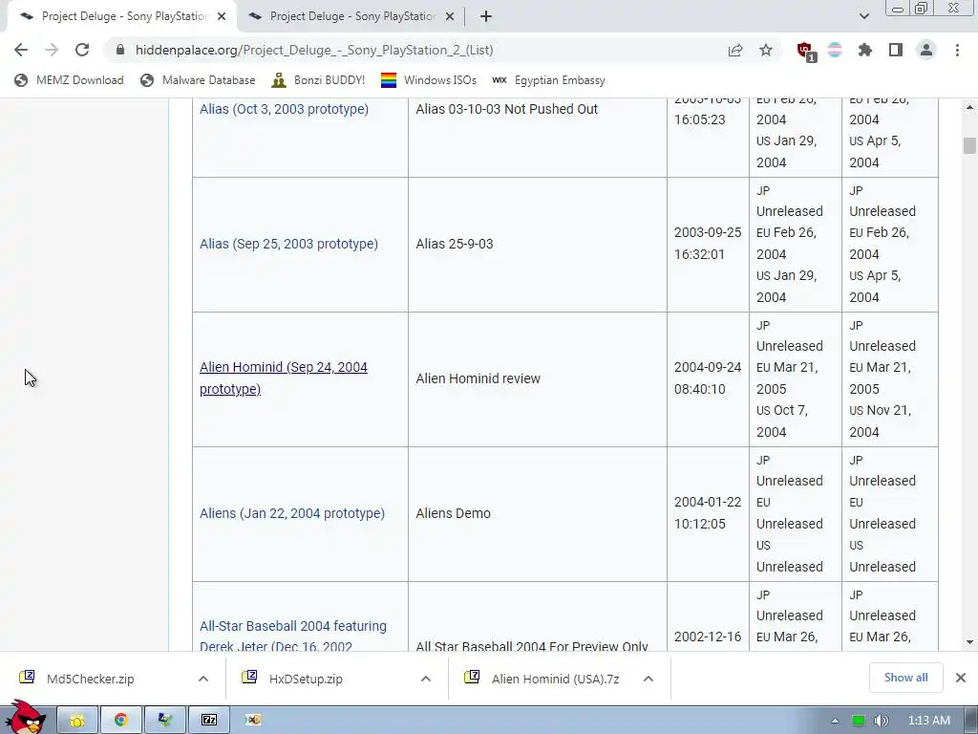This screenshot has width=978, height=734.
Task: Close the downloads bar
Action: 961,678
